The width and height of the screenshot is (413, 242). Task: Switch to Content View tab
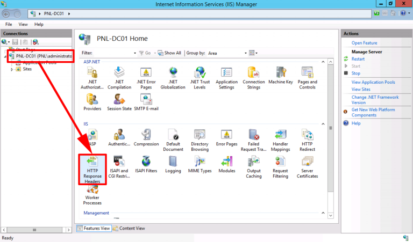(129, 229)
